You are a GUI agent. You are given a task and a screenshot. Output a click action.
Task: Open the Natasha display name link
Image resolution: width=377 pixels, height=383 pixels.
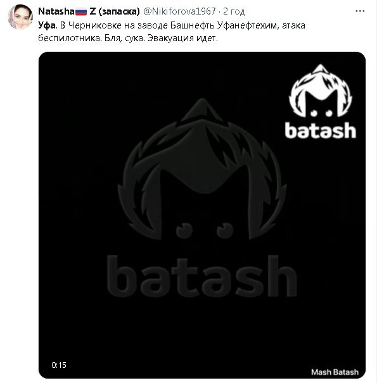point(56,11)
